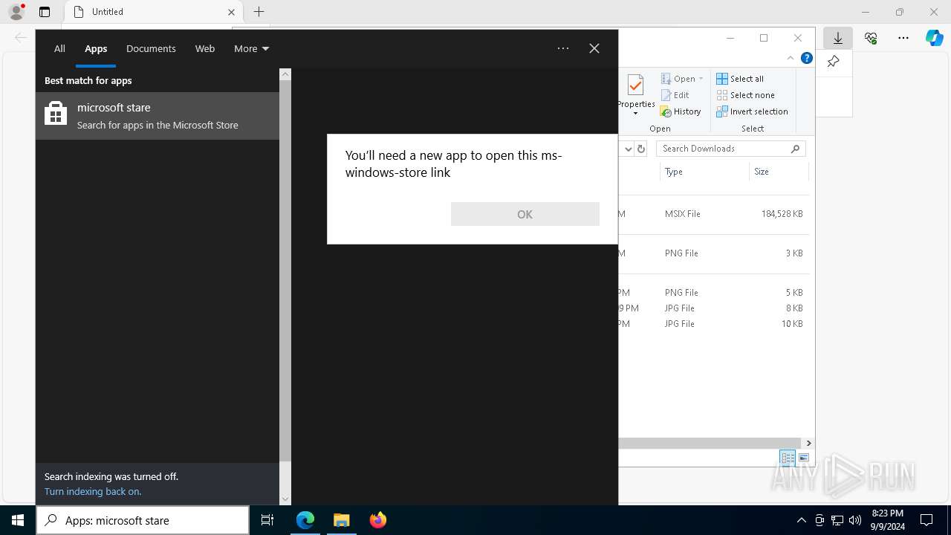This screenshot has width=951, height=535.
Task: Click the Properties icon in ribbon
Action: click(635, 86)
